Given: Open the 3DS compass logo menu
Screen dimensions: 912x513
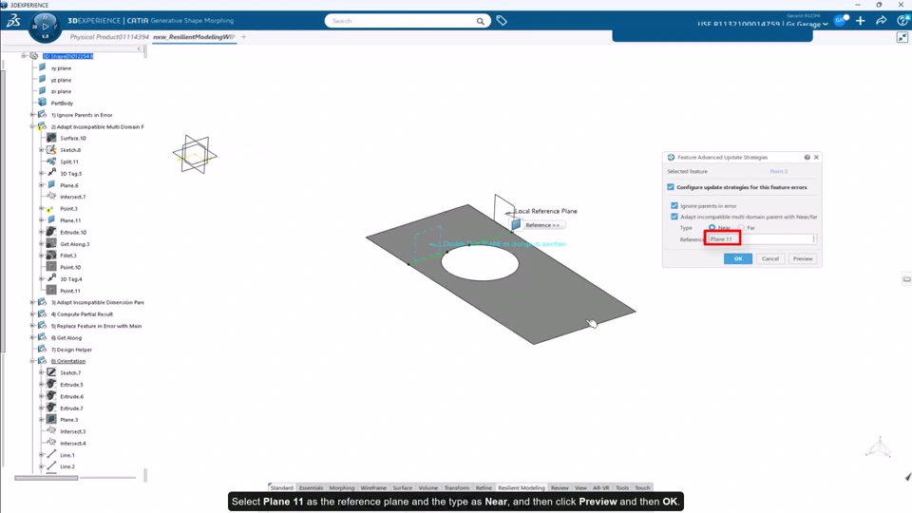Looking at the screenshot, I should tap(13, 22).
